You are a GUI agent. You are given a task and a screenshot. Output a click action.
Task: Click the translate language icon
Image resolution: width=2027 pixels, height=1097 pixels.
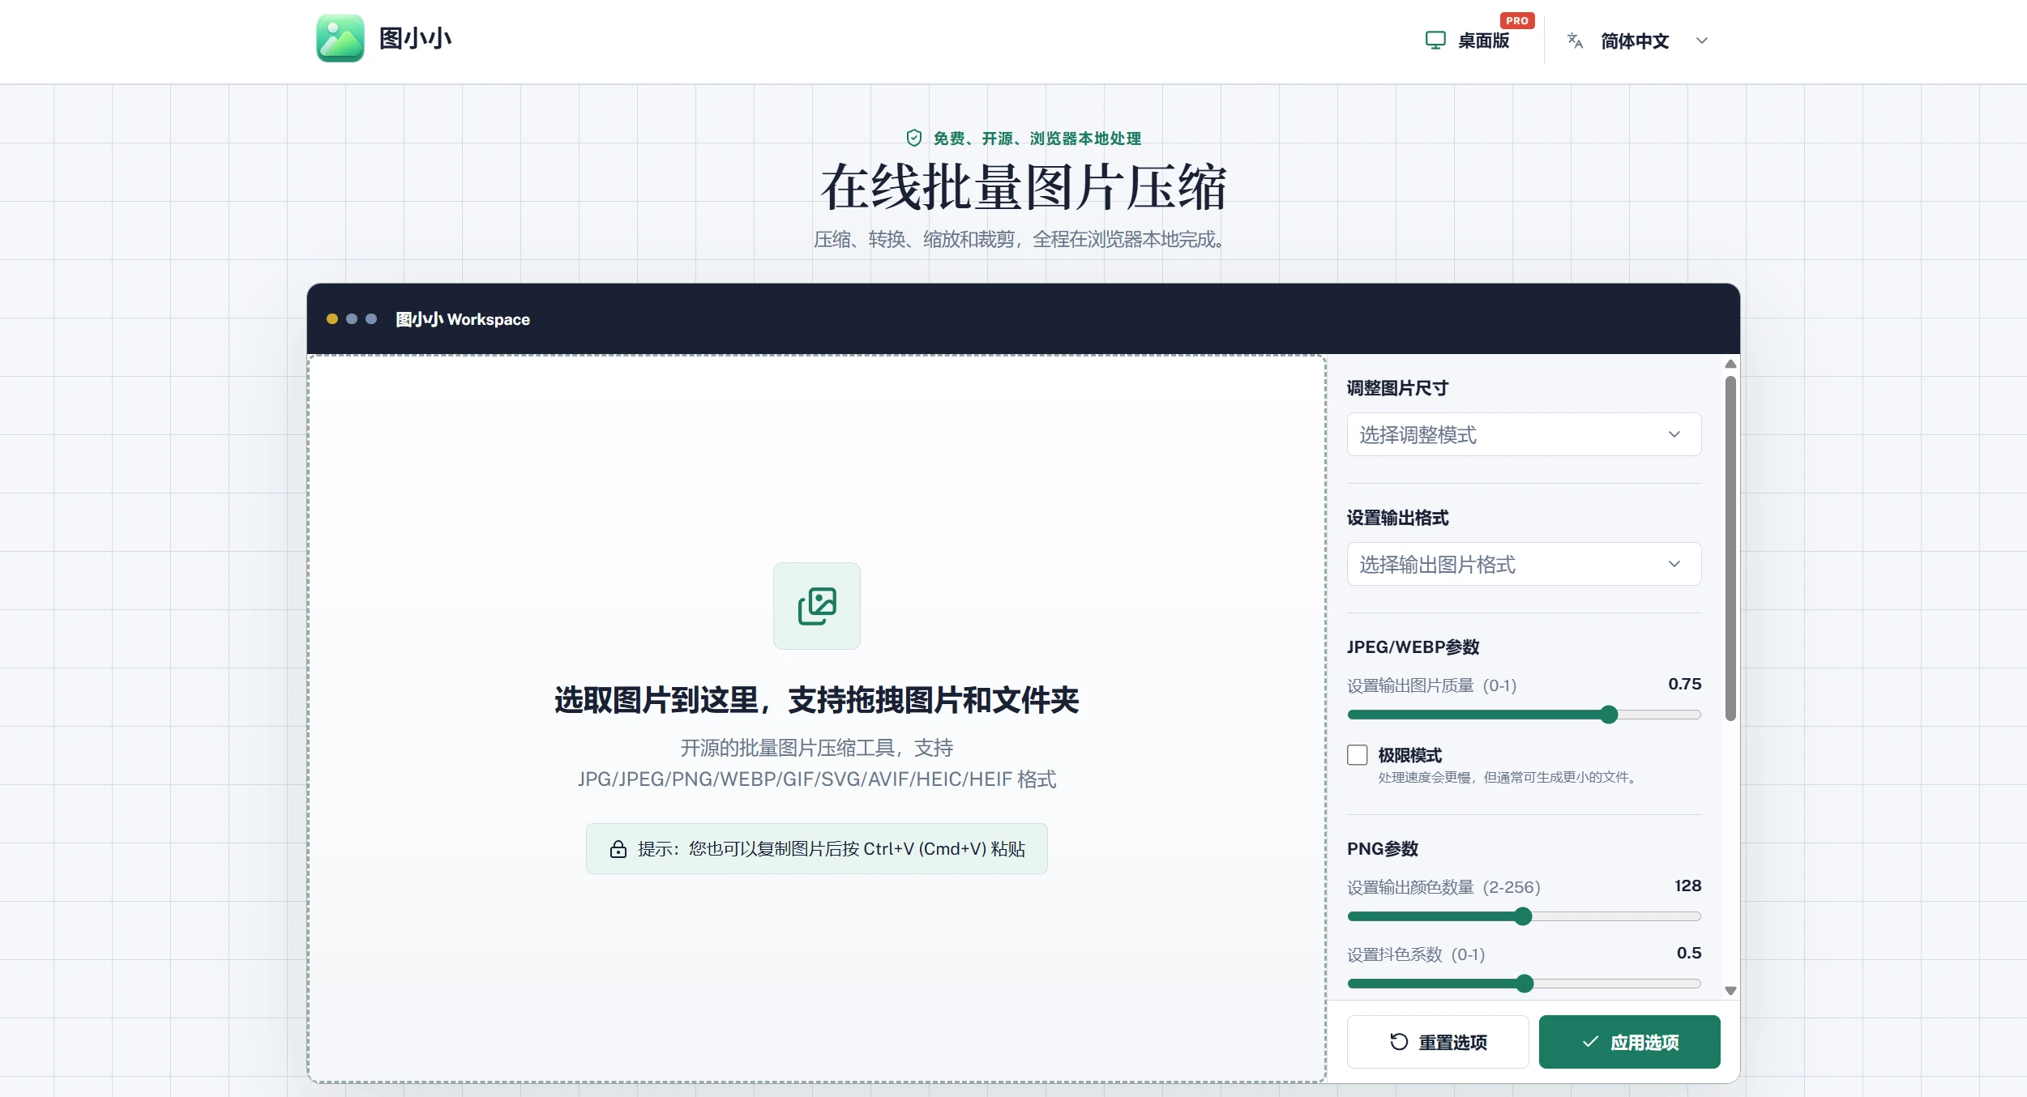pos(1574,41)
